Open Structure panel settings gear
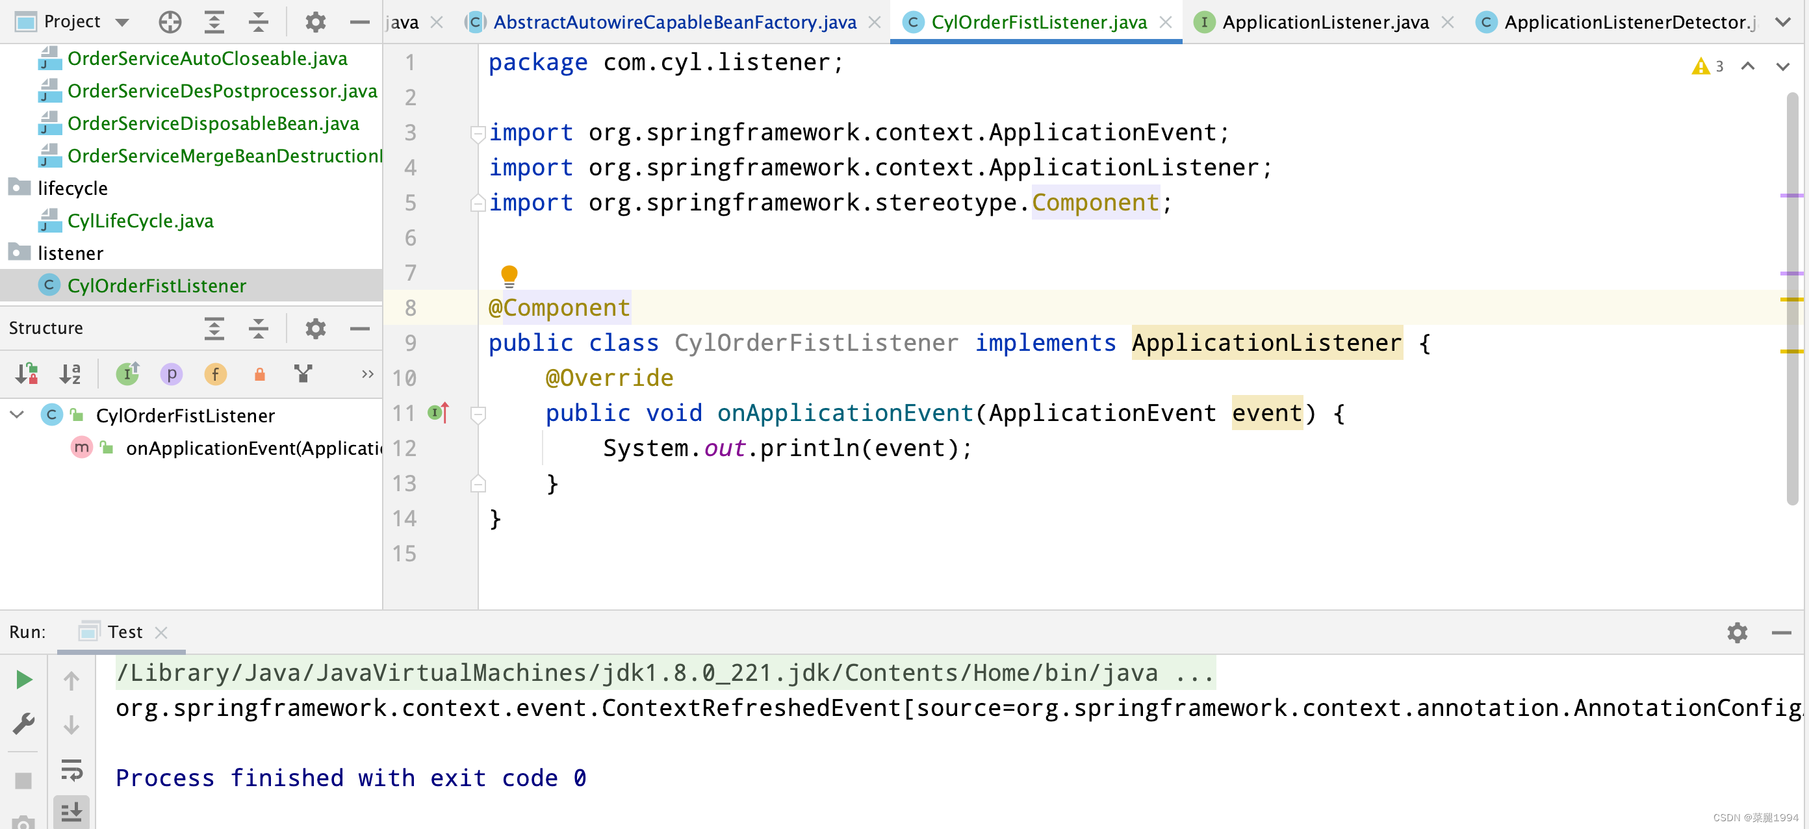The image size is (1809, 829). [315, 328]
